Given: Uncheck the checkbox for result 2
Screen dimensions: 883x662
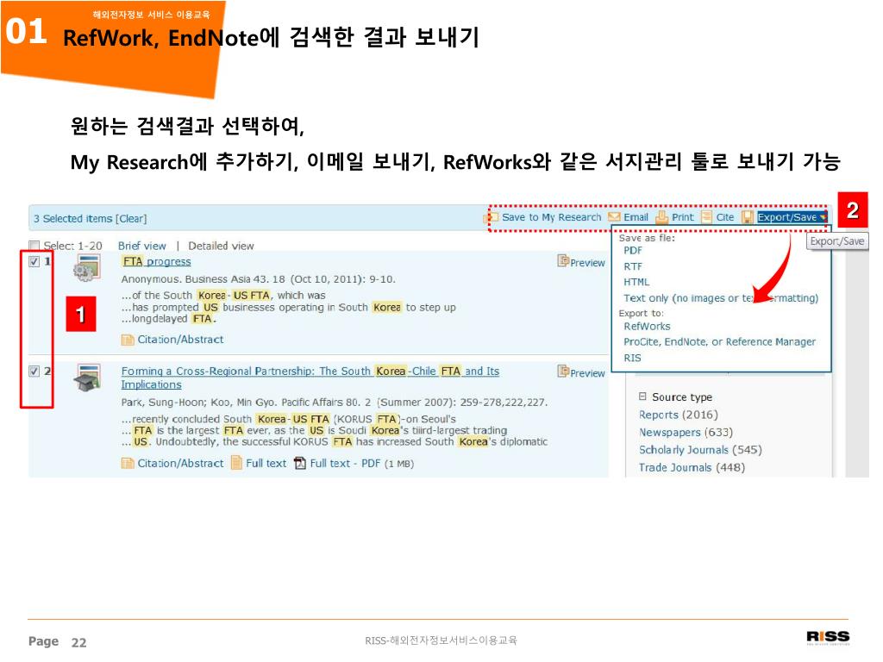Looking at the screenshot, I should click(x=34, y=371).
